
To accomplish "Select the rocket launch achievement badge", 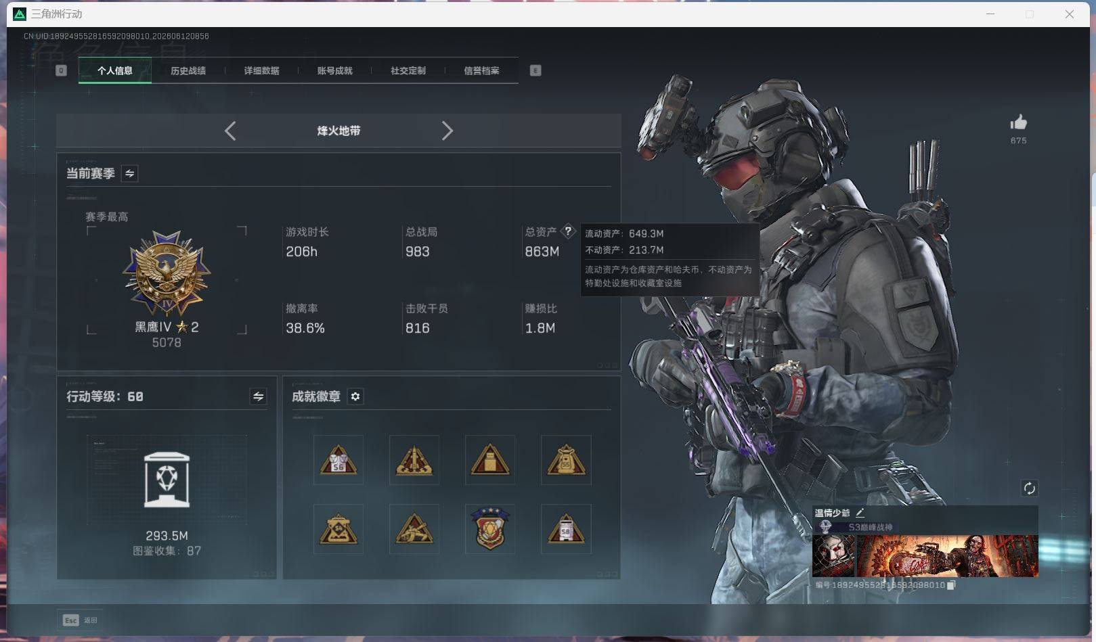I will tap(414, 460).
